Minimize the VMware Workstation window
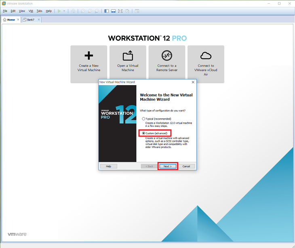 click(269, 3)
